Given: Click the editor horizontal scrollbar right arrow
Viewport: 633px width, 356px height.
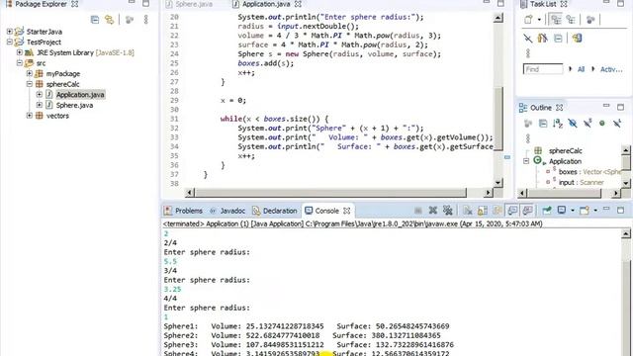Looking at the screenshot, I should (x=489, y=193).
